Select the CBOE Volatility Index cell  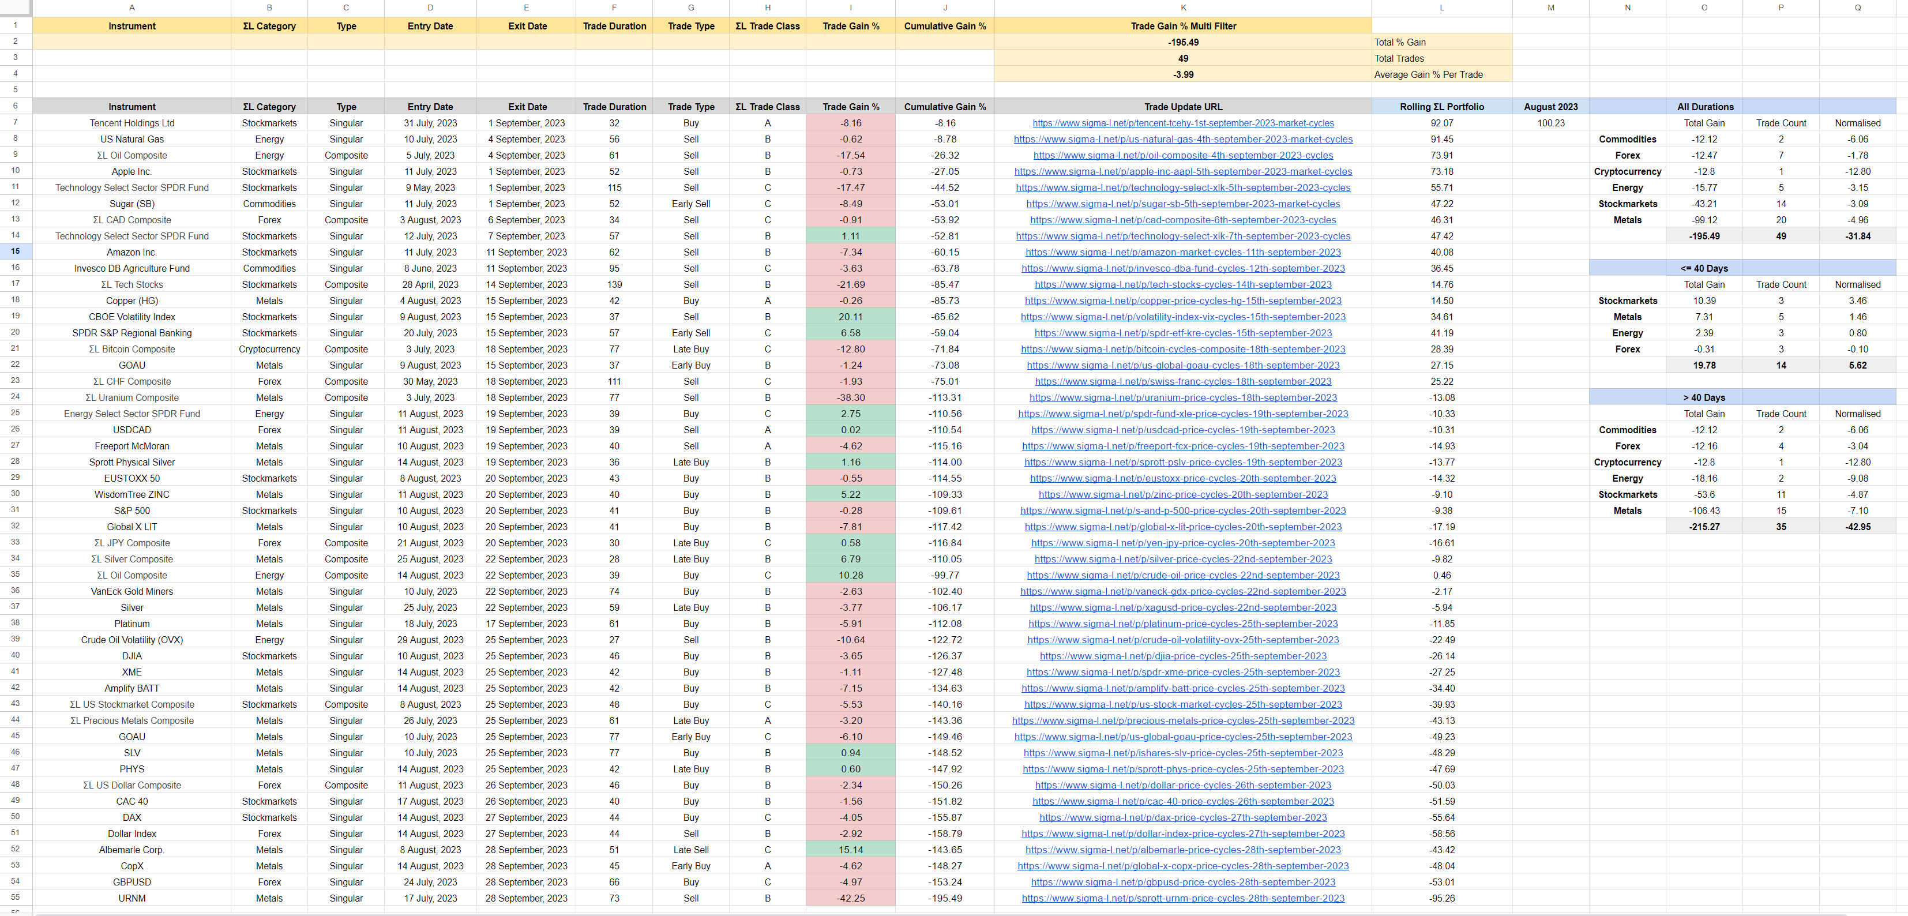click(x=132, y=317)
